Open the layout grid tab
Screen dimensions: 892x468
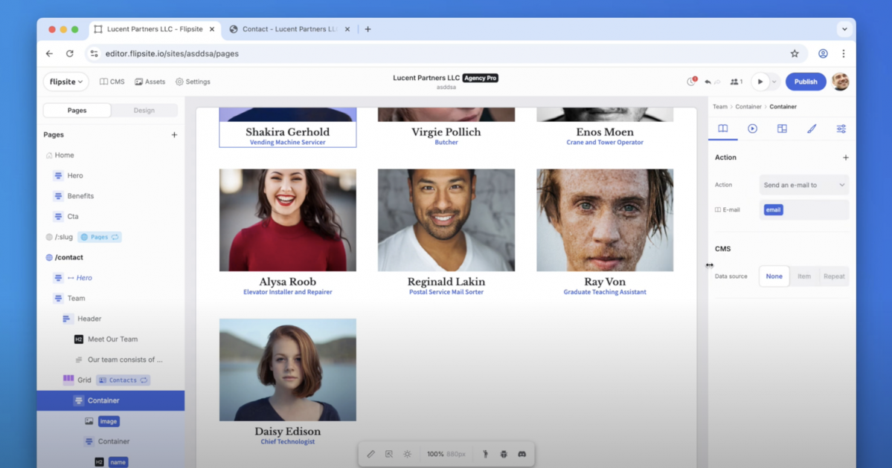pos(782,129)
